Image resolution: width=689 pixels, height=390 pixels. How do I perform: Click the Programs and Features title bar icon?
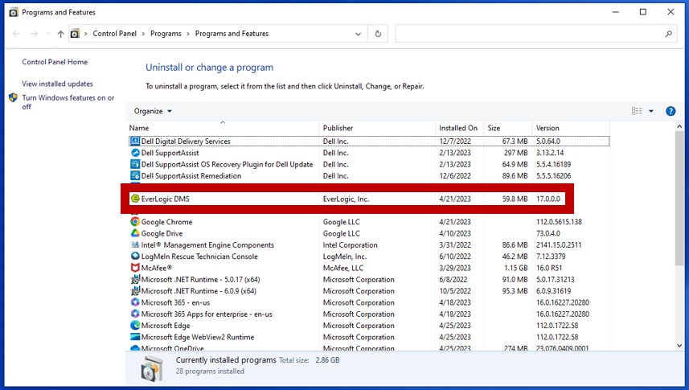click(14, 12)
